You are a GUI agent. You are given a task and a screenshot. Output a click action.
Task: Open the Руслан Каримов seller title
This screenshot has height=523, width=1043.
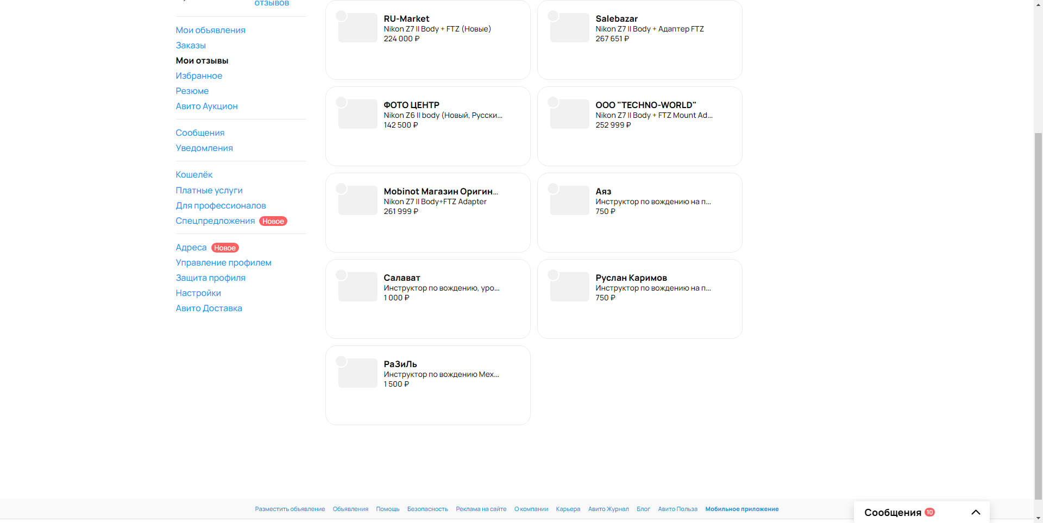tap(631, 278)
